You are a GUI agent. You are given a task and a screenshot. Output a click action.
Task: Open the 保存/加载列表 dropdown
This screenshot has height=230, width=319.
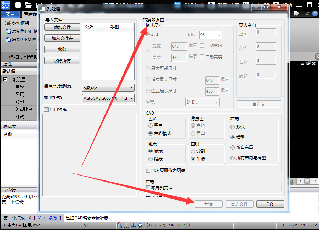(108, 88)
